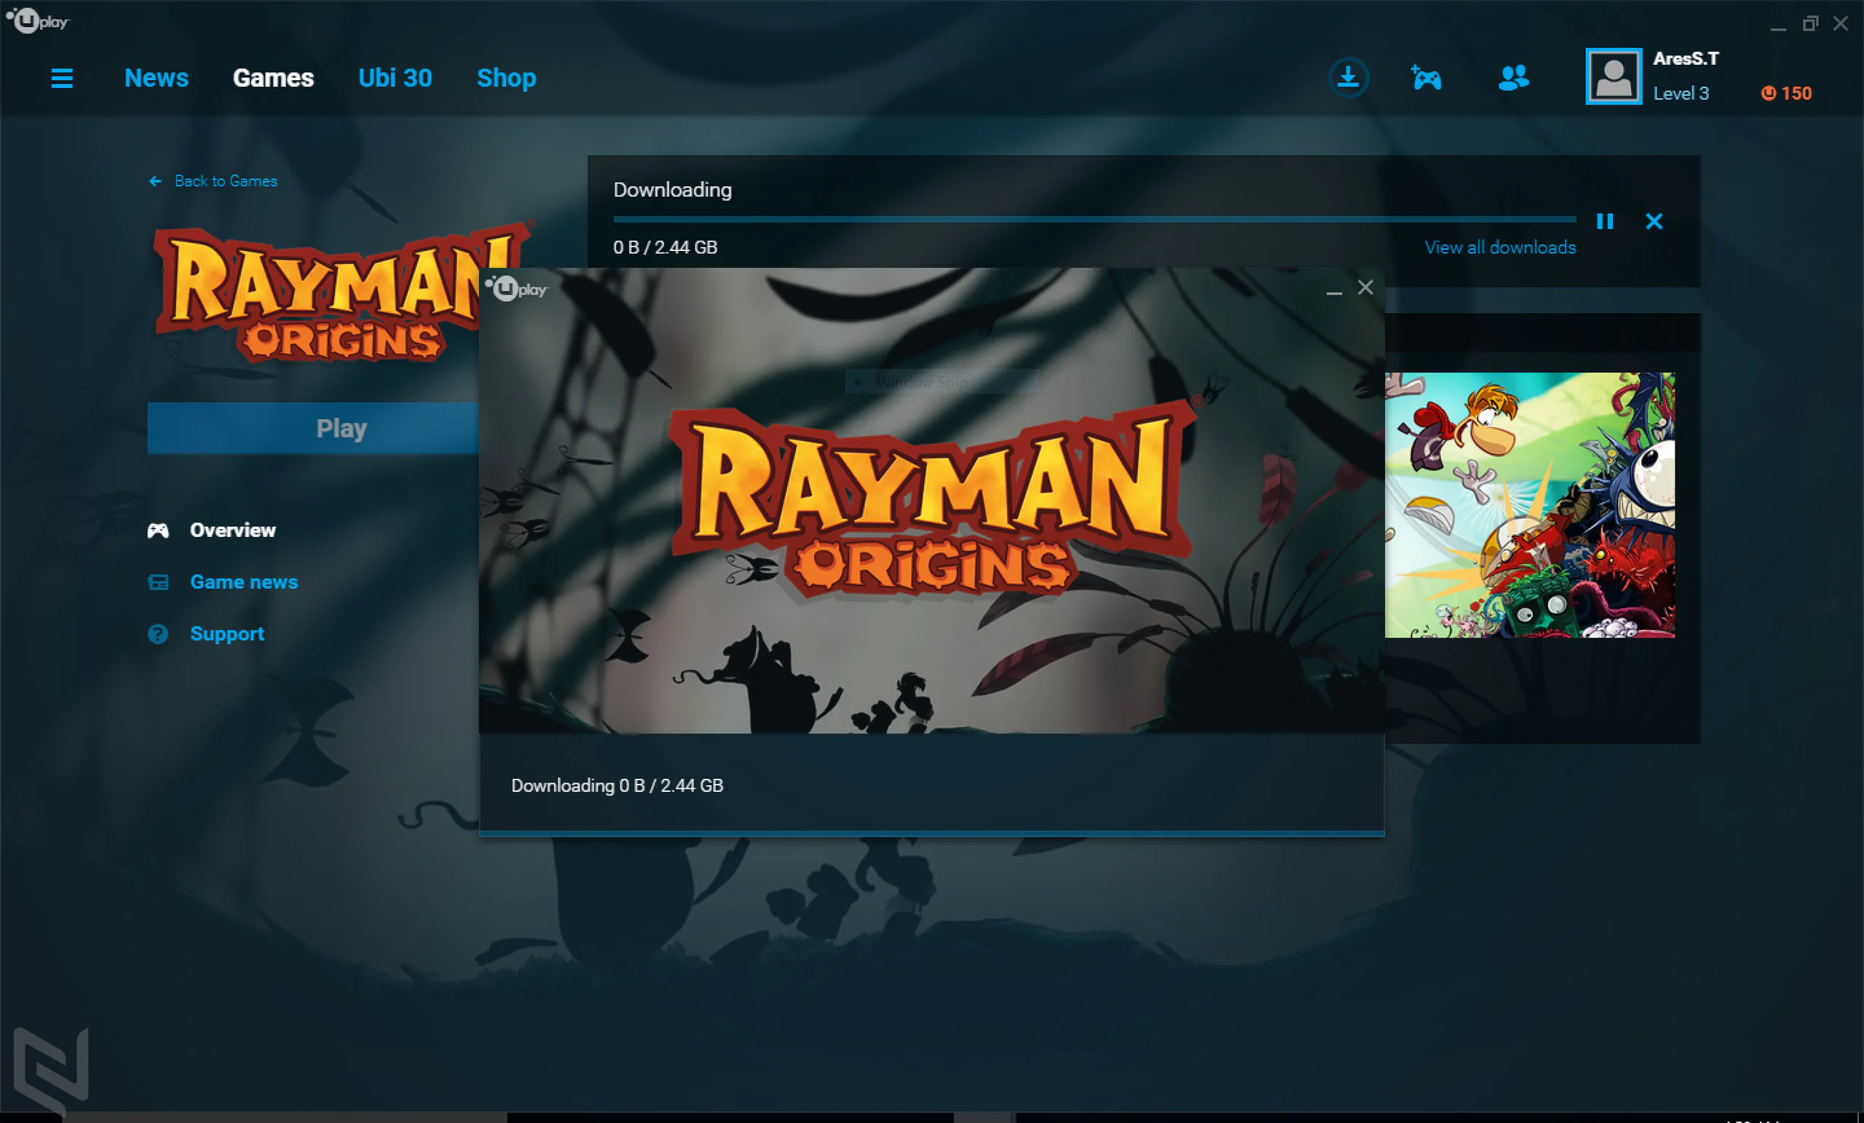
Task: Click the back arrow icon
Action: [x=155, y=181]
